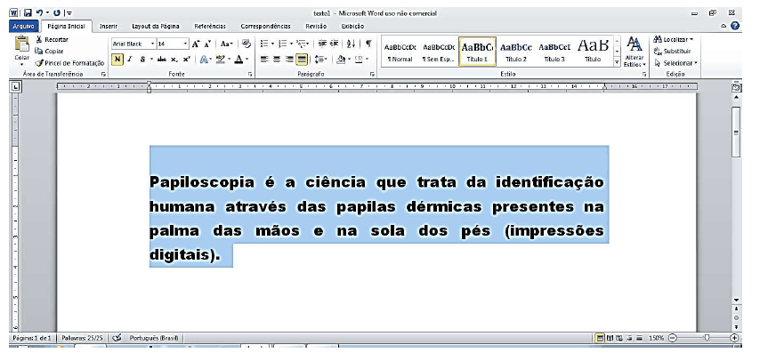768x353 pixels.
Task: Open the Inserir ribbon tab
Action: [x=109, y=27]
